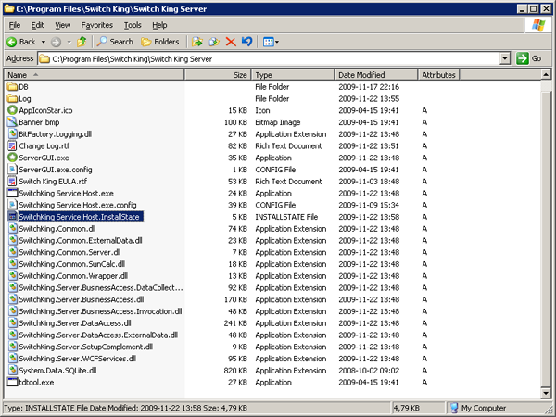Select the Change Log.rtf file icon
The width and height of the screenshot is (556, 417).
click(x=12, y=145)
